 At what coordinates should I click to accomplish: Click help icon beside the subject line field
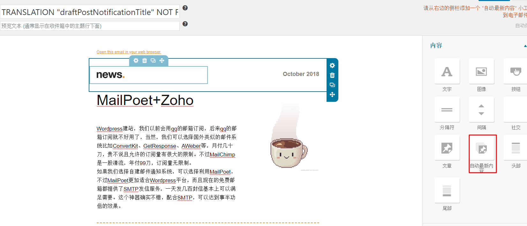click(x=185, y=8)
